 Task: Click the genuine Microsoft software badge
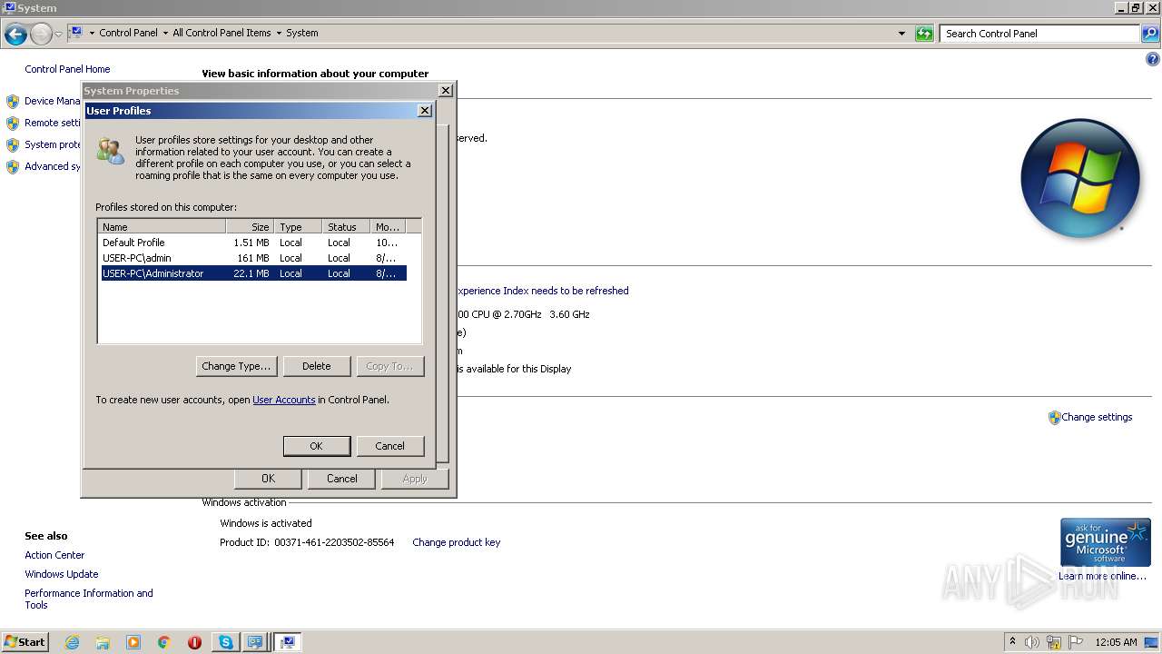coord(1105,542)
